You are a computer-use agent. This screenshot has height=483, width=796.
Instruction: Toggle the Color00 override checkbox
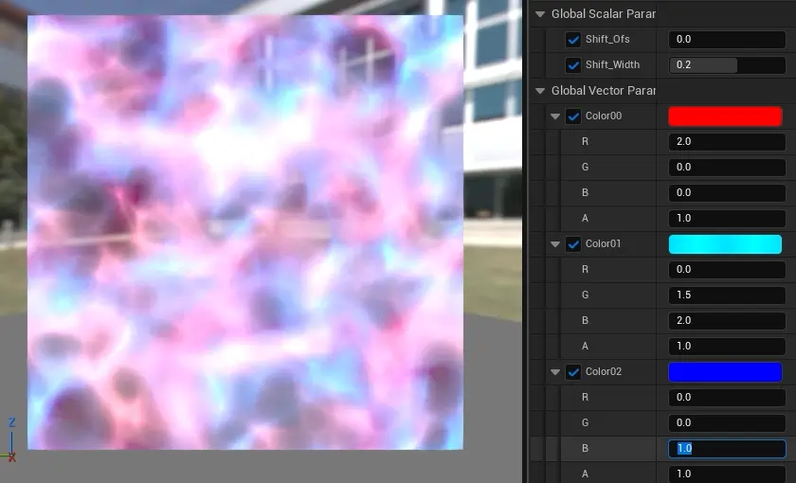point(573,116)
